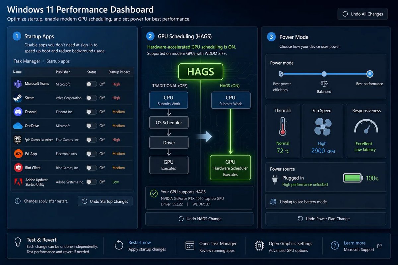Click Undo Power Plan Change button

(326, 219)
